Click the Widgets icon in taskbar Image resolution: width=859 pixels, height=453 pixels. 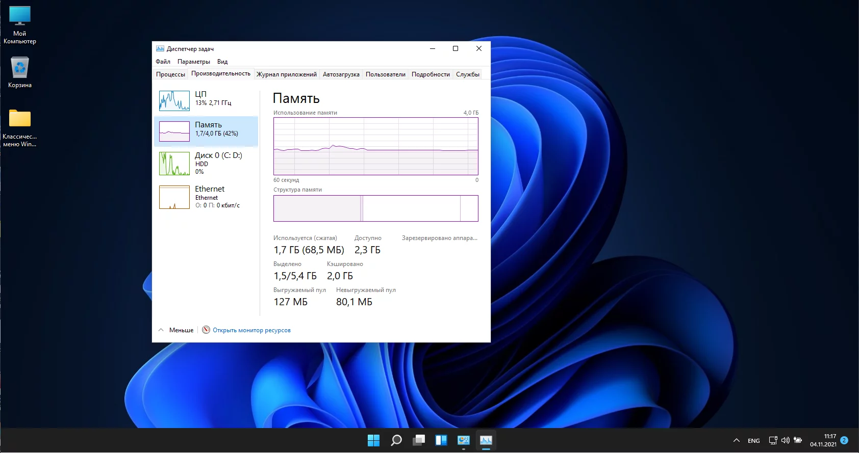click(441, 440)
